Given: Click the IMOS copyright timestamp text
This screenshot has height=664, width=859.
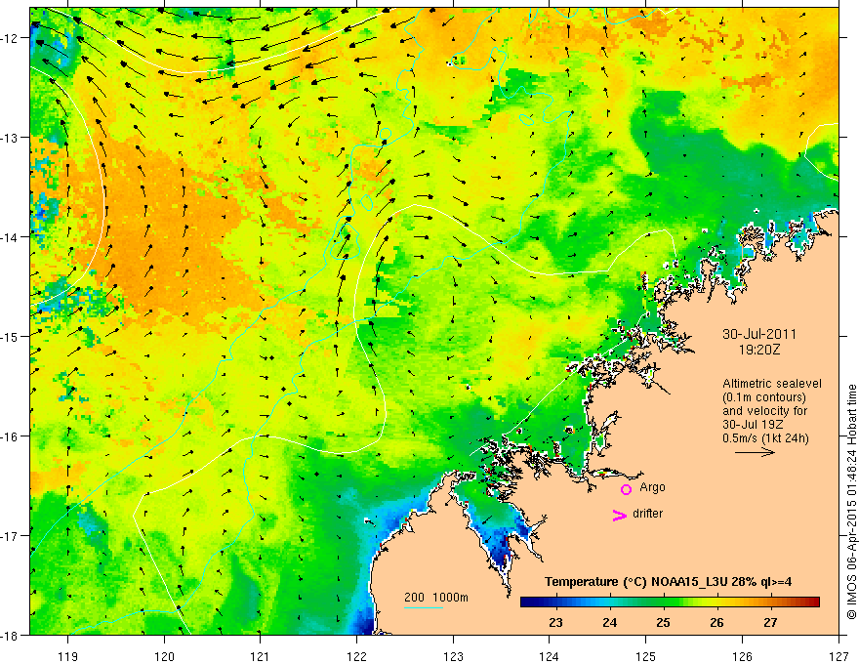Looking at the screenshot, I should click(x=851, y=502).
